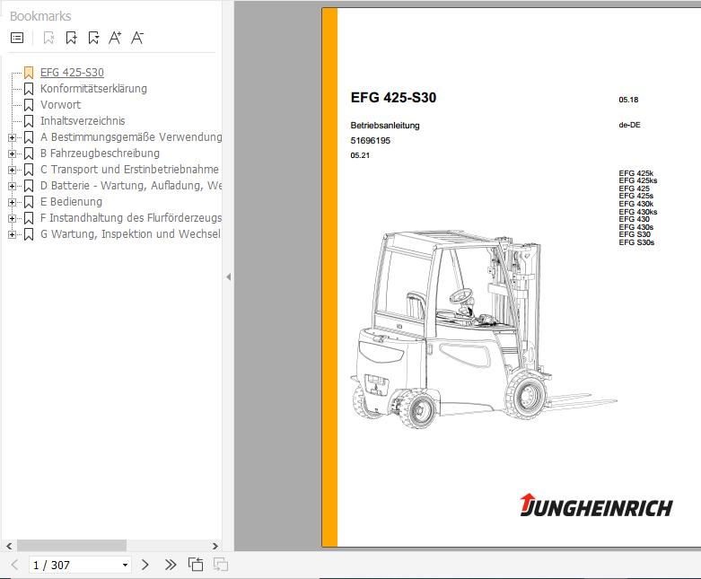The height and width of the screenshot is (579, 701).
Task: Click the forklift illustration on the cover
Action: 483,329
